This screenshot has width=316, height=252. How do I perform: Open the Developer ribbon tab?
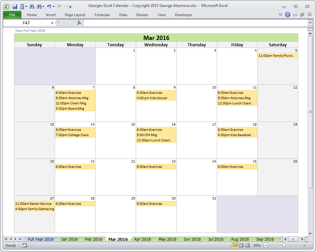click(184, 15)
